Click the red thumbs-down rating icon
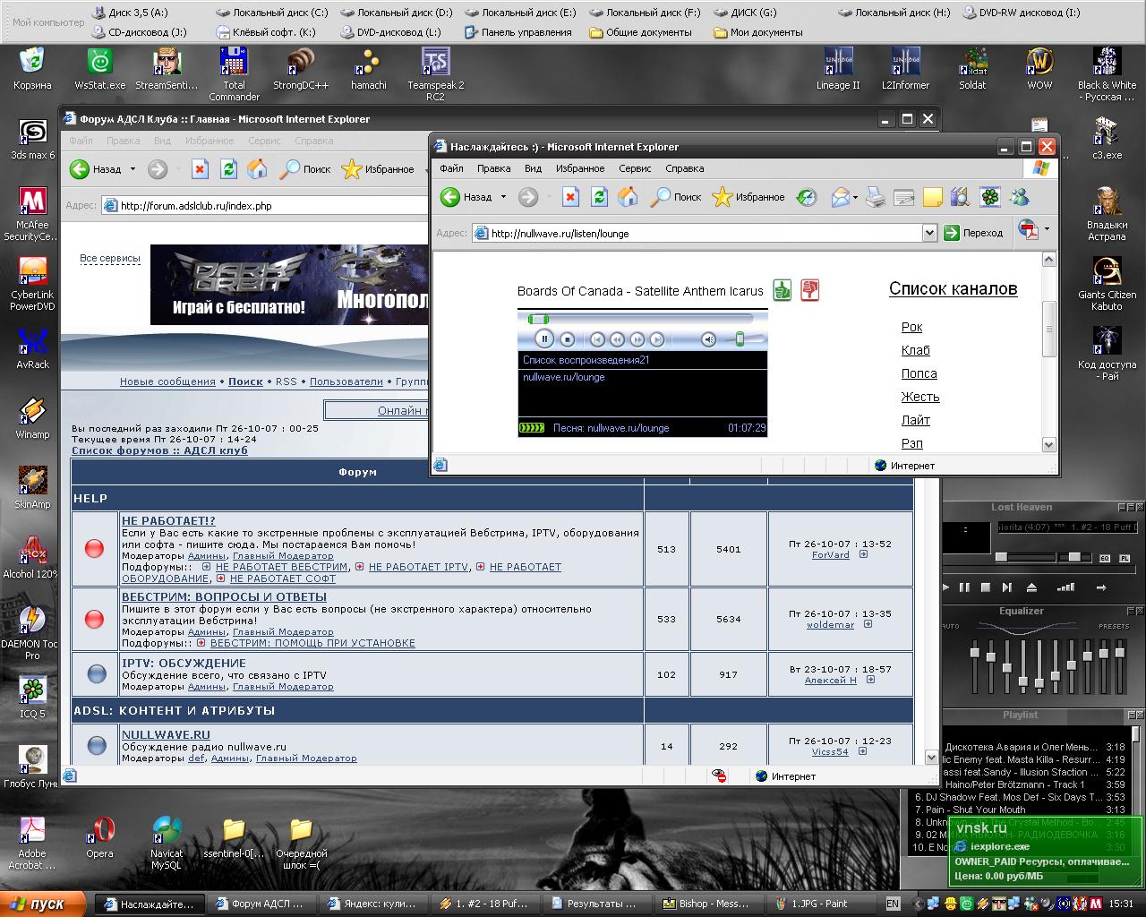Viewport: 1146px width, 917px height. [809, 290]
